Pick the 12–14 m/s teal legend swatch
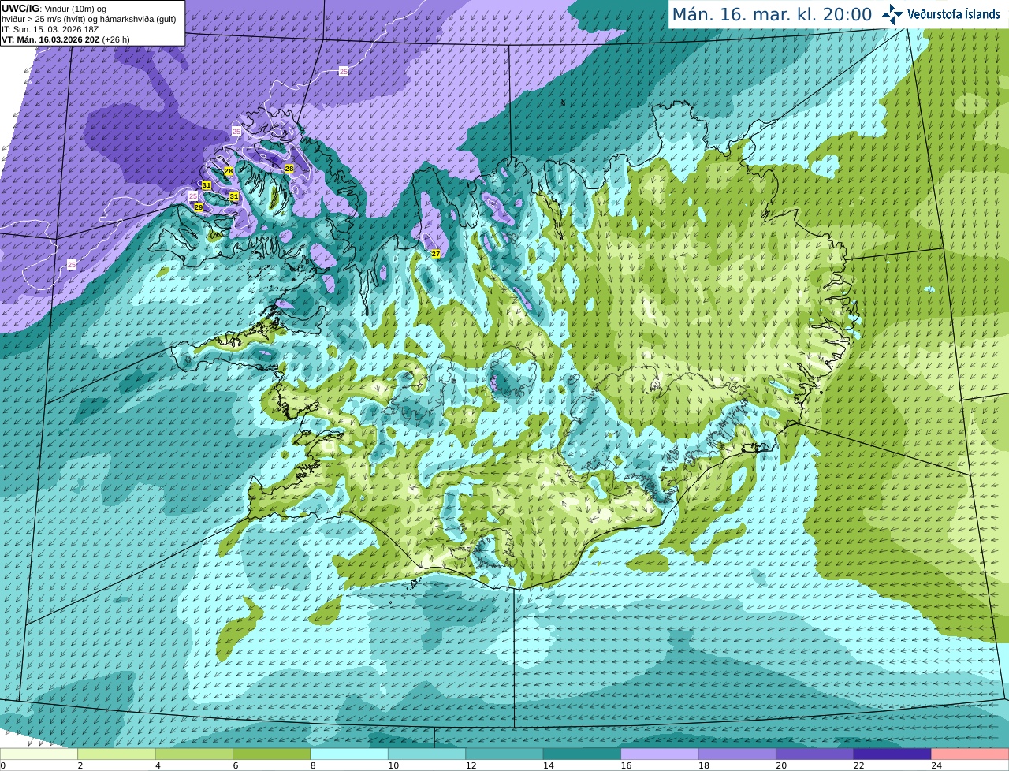Image resolution: width=1009 pixels, height=771 pixels. [x=504, y=754]
